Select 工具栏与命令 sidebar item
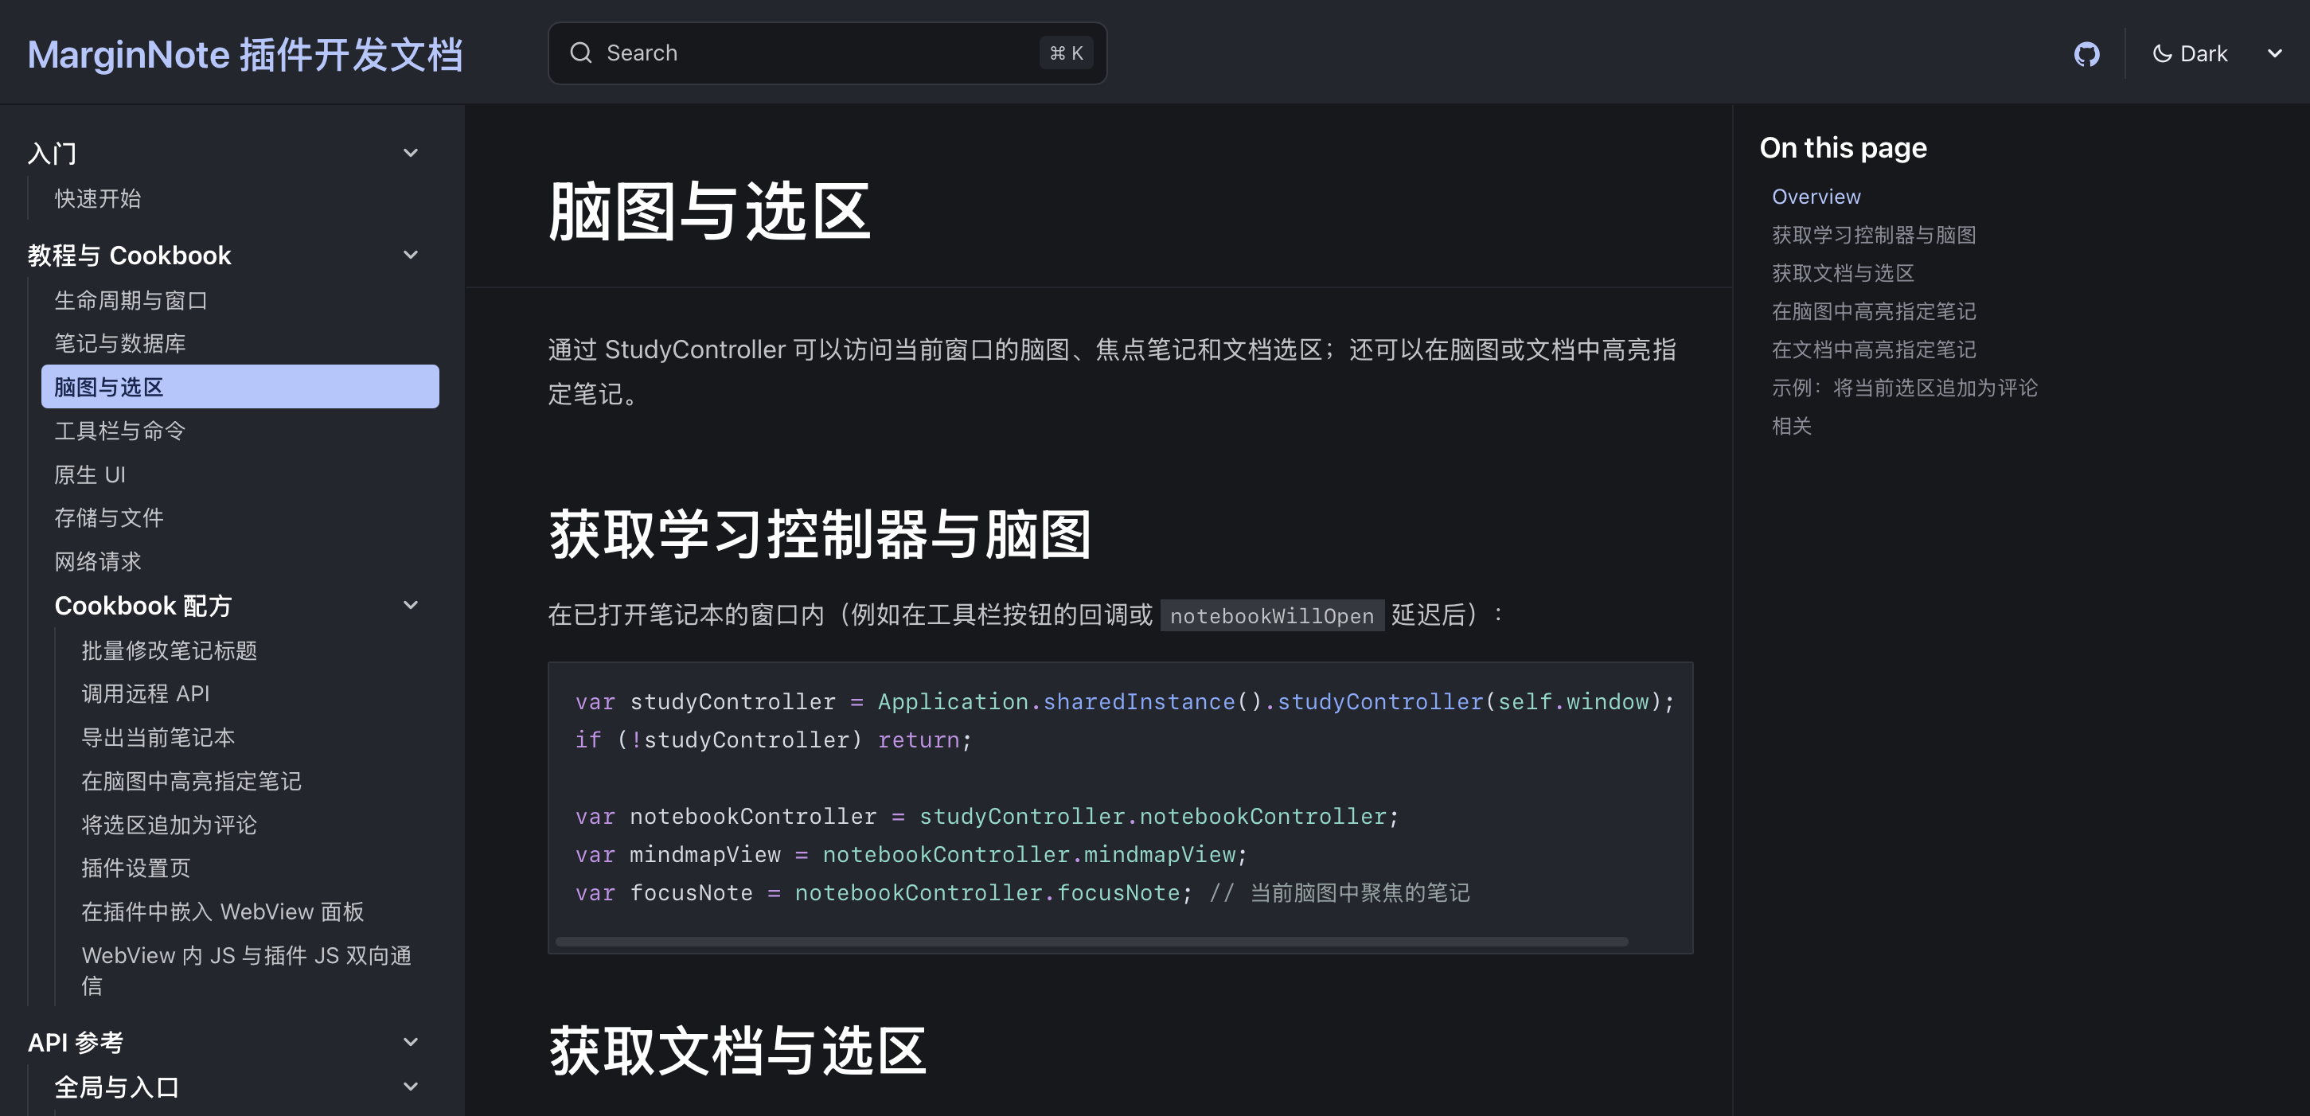 (x=120, y=431)
